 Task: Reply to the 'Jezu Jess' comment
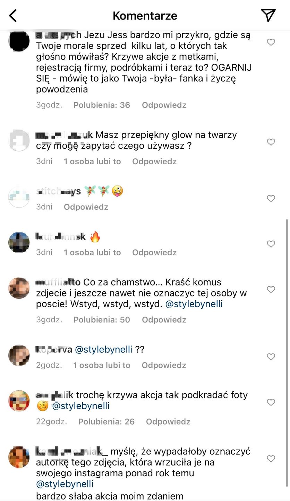(x=164, y=105)
